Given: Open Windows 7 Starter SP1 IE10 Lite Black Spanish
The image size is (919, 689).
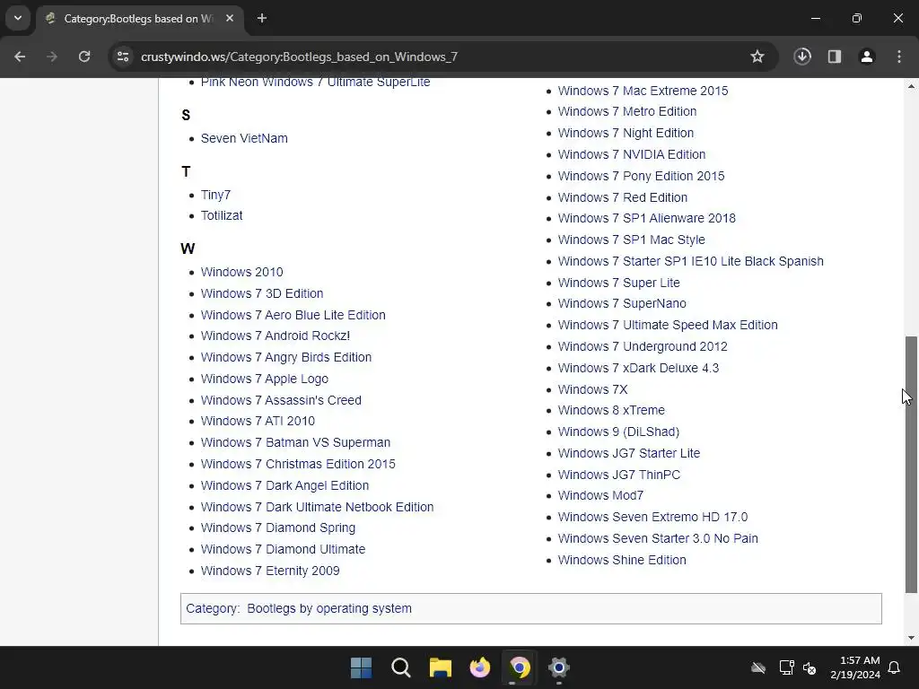Looking at the screenshot, I should pos(690,261).
